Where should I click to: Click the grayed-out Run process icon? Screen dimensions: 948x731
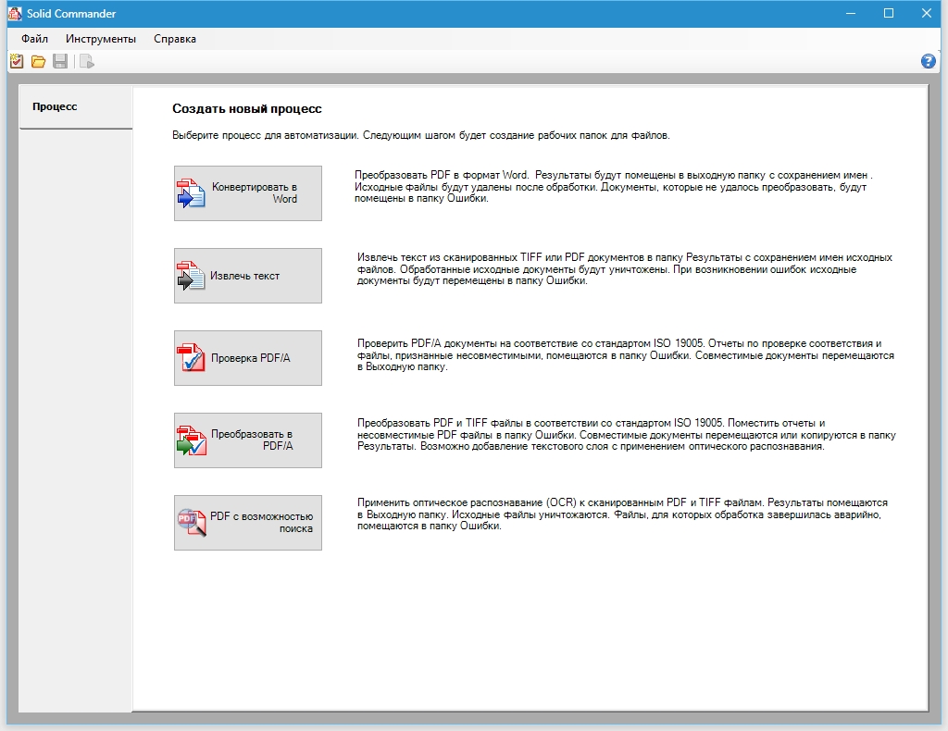86,62
